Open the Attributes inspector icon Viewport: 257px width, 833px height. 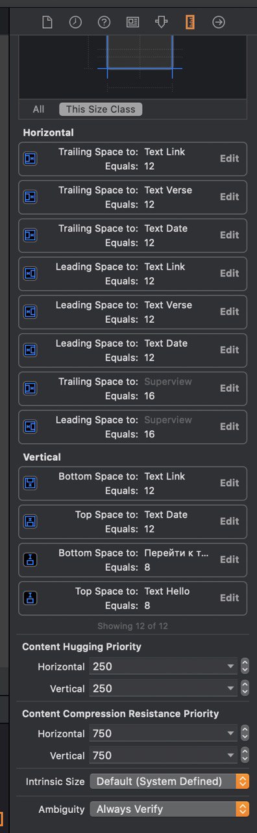click(x=161, y=23)
